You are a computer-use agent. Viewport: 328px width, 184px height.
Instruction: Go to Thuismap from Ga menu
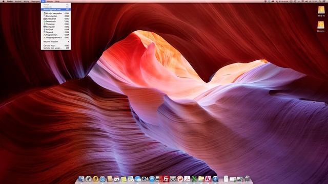(x=56, y=24)
